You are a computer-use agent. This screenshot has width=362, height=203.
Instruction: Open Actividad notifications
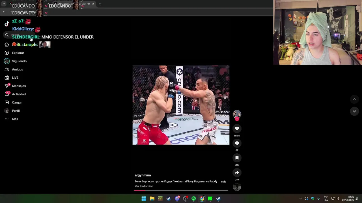click(15, 94)
